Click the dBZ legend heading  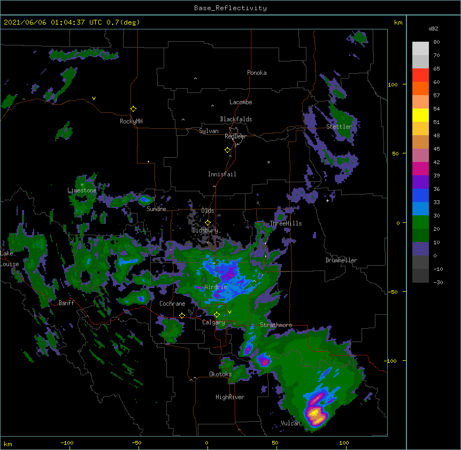coord(433,28)
